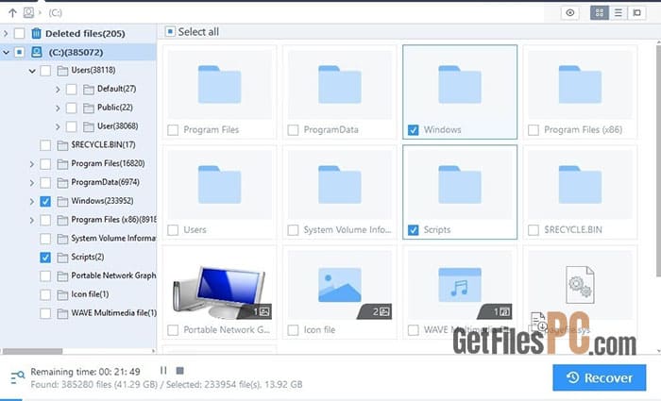The height and width of the screenshot is (401, 661).
Task: Collapse the Users(38118) folder
Action: [x=32, y=71]
